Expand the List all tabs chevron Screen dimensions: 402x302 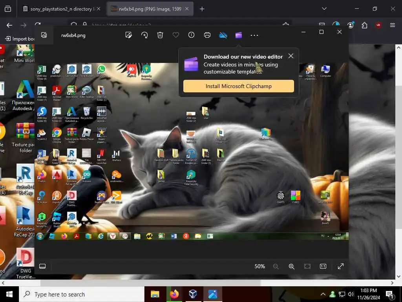324,9
